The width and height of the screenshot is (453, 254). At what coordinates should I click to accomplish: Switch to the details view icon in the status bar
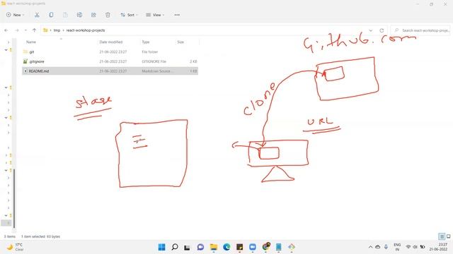point(442,236)
